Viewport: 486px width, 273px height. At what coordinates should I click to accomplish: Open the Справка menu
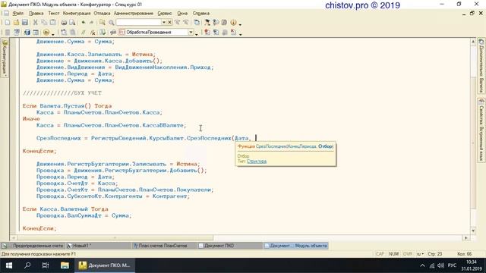(x=200, y=14)
